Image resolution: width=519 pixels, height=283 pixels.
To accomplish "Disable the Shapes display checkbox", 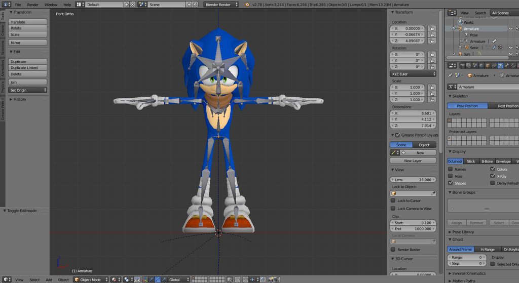I will pos(450,183).
